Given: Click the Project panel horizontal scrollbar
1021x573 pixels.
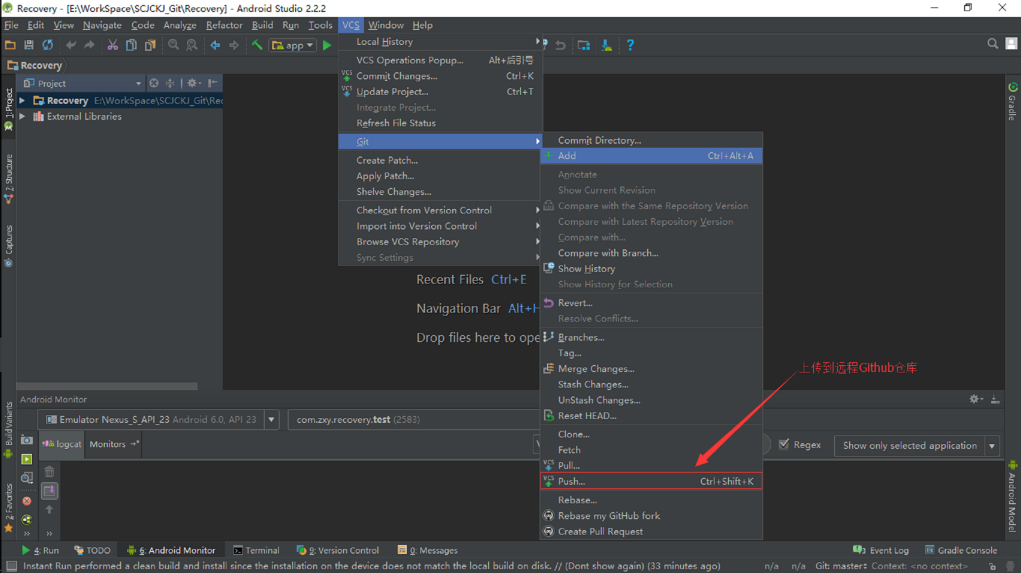Looking at the screenshot, I should click(x=107, y=386).
